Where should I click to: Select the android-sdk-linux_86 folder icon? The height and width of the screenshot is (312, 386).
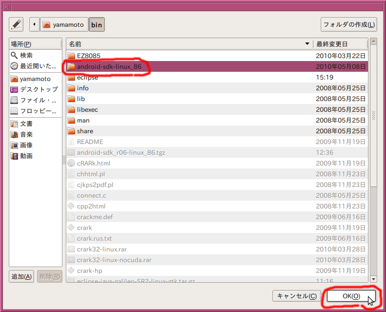[x=71, y=66]
